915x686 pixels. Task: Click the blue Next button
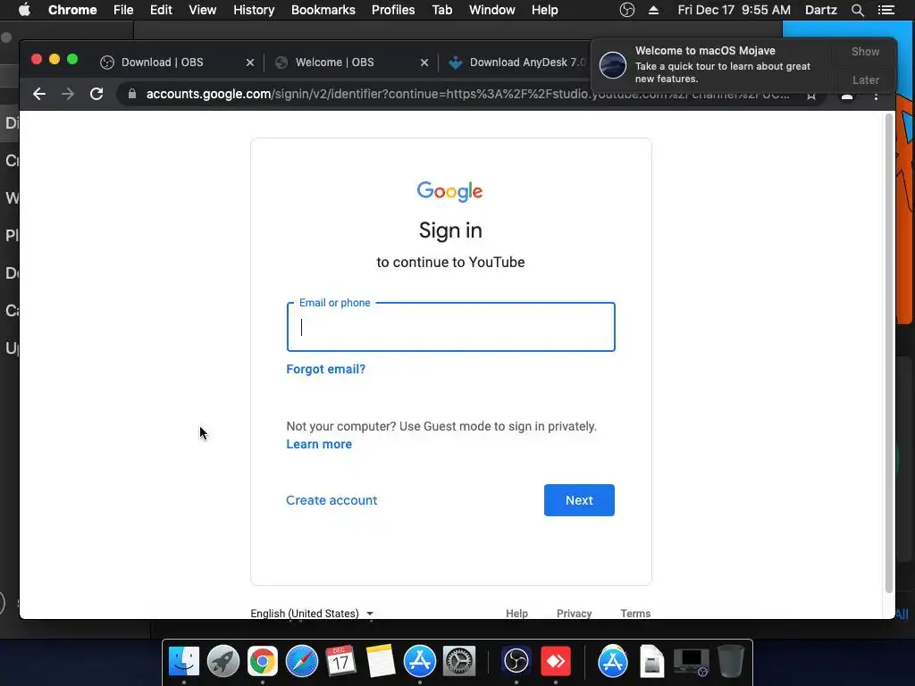[579, 500]
